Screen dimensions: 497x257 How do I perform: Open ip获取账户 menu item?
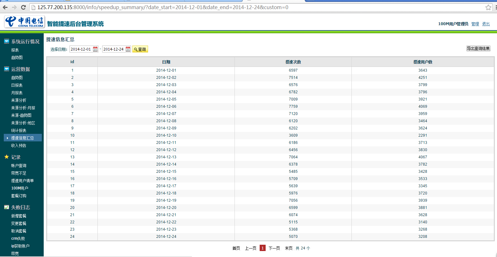coord(20,246)
